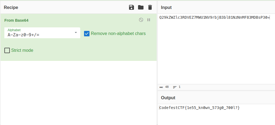275x125 pixels.
Task: Disable the From Base64 operation
Action: (141, 20)
